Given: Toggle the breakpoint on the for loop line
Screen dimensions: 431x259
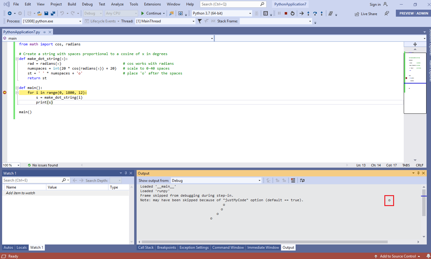Looking at the screenshot, I should click(5, 93).
